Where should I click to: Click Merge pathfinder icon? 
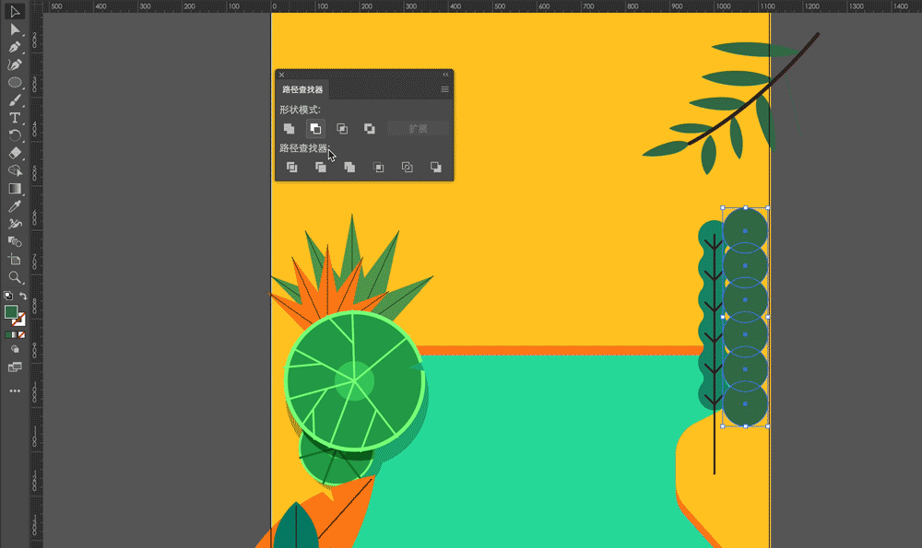point(349,168)
